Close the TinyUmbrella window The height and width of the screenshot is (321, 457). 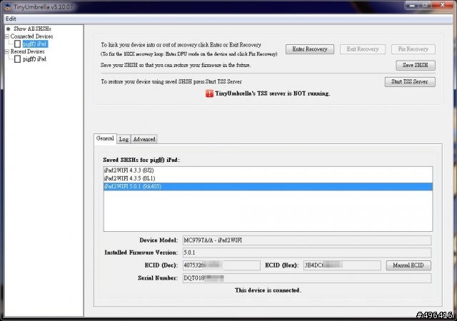pos(443,5)
